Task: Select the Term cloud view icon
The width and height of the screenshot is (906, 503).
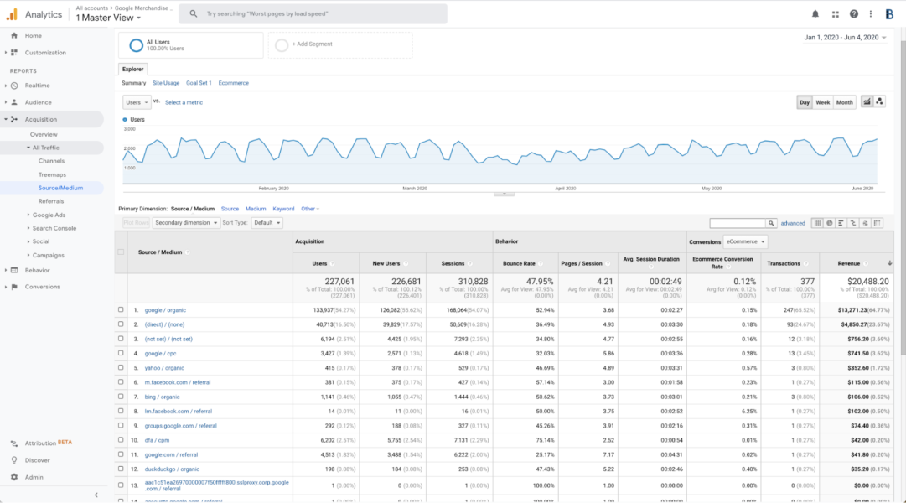Action: (865, 223)
